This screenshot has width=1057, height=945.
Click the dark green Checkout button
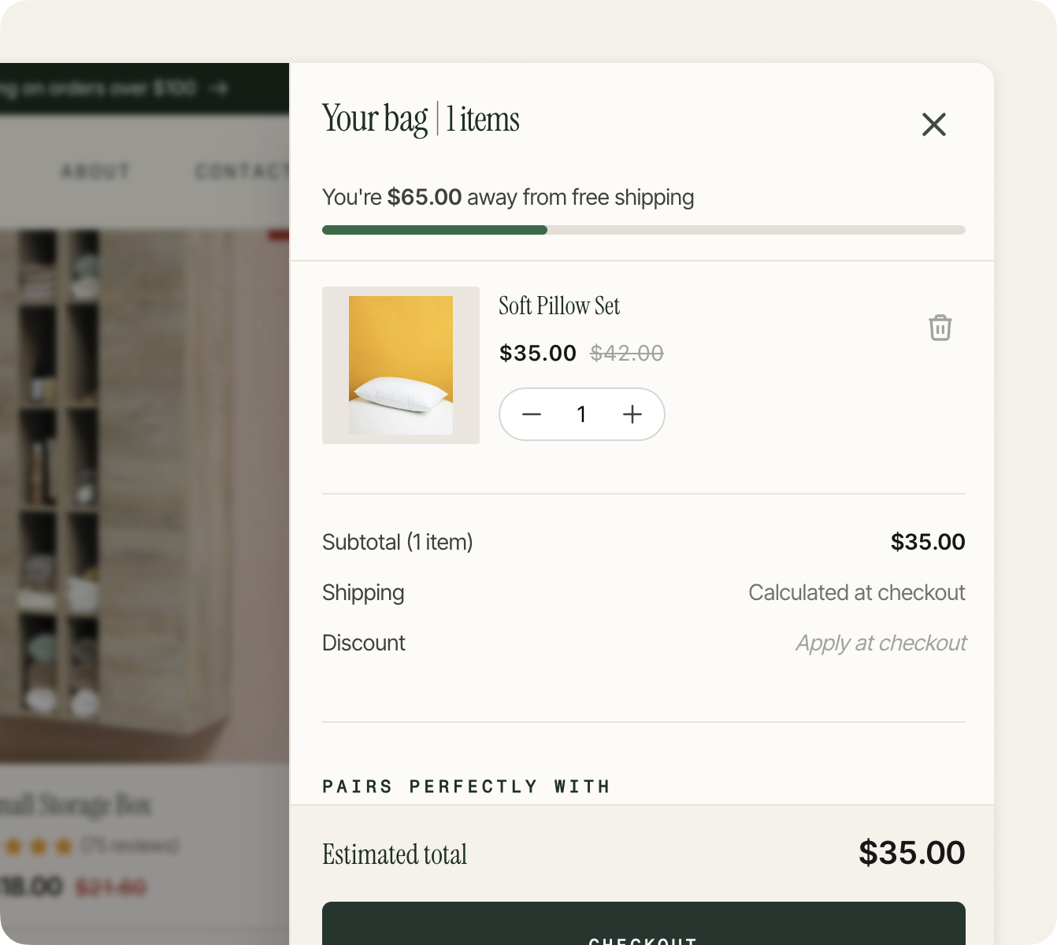click(643, 924)
